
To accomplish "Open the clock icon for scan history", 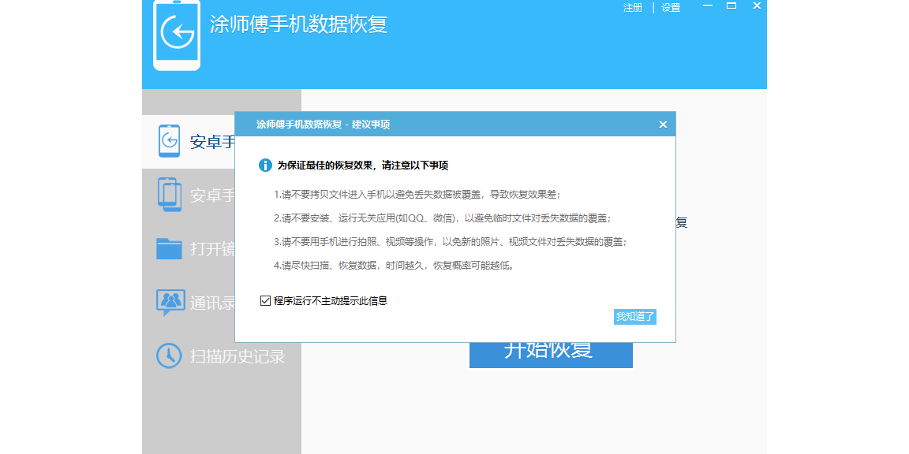I will (x=170, y=355).
